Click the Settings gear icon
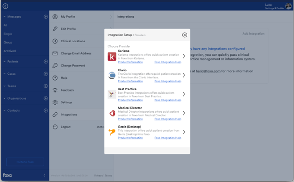Viewport: 294px width, 182px height. (x=55, y=102)
